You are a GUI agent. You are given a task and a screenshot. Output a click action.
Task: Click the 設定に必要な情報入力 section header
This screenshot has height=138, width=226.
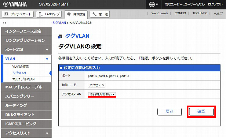[139, 68]
